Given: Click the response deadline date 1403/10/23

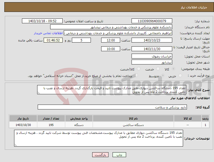Looking at the screenshot, I should 152,40.
